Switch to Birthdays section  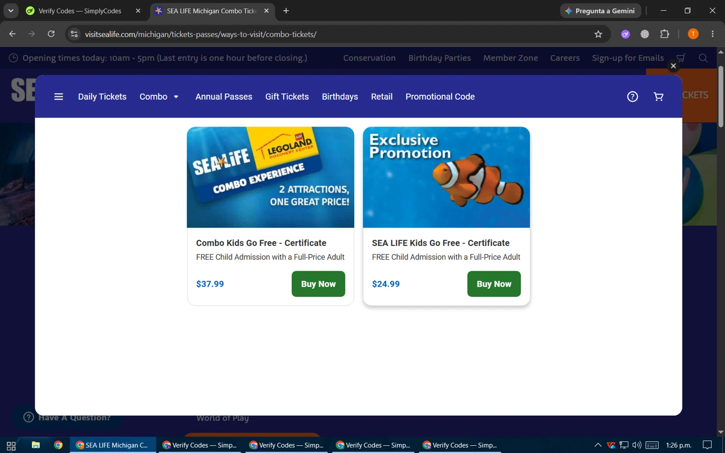pyautogui.click(x=340, y=97)
